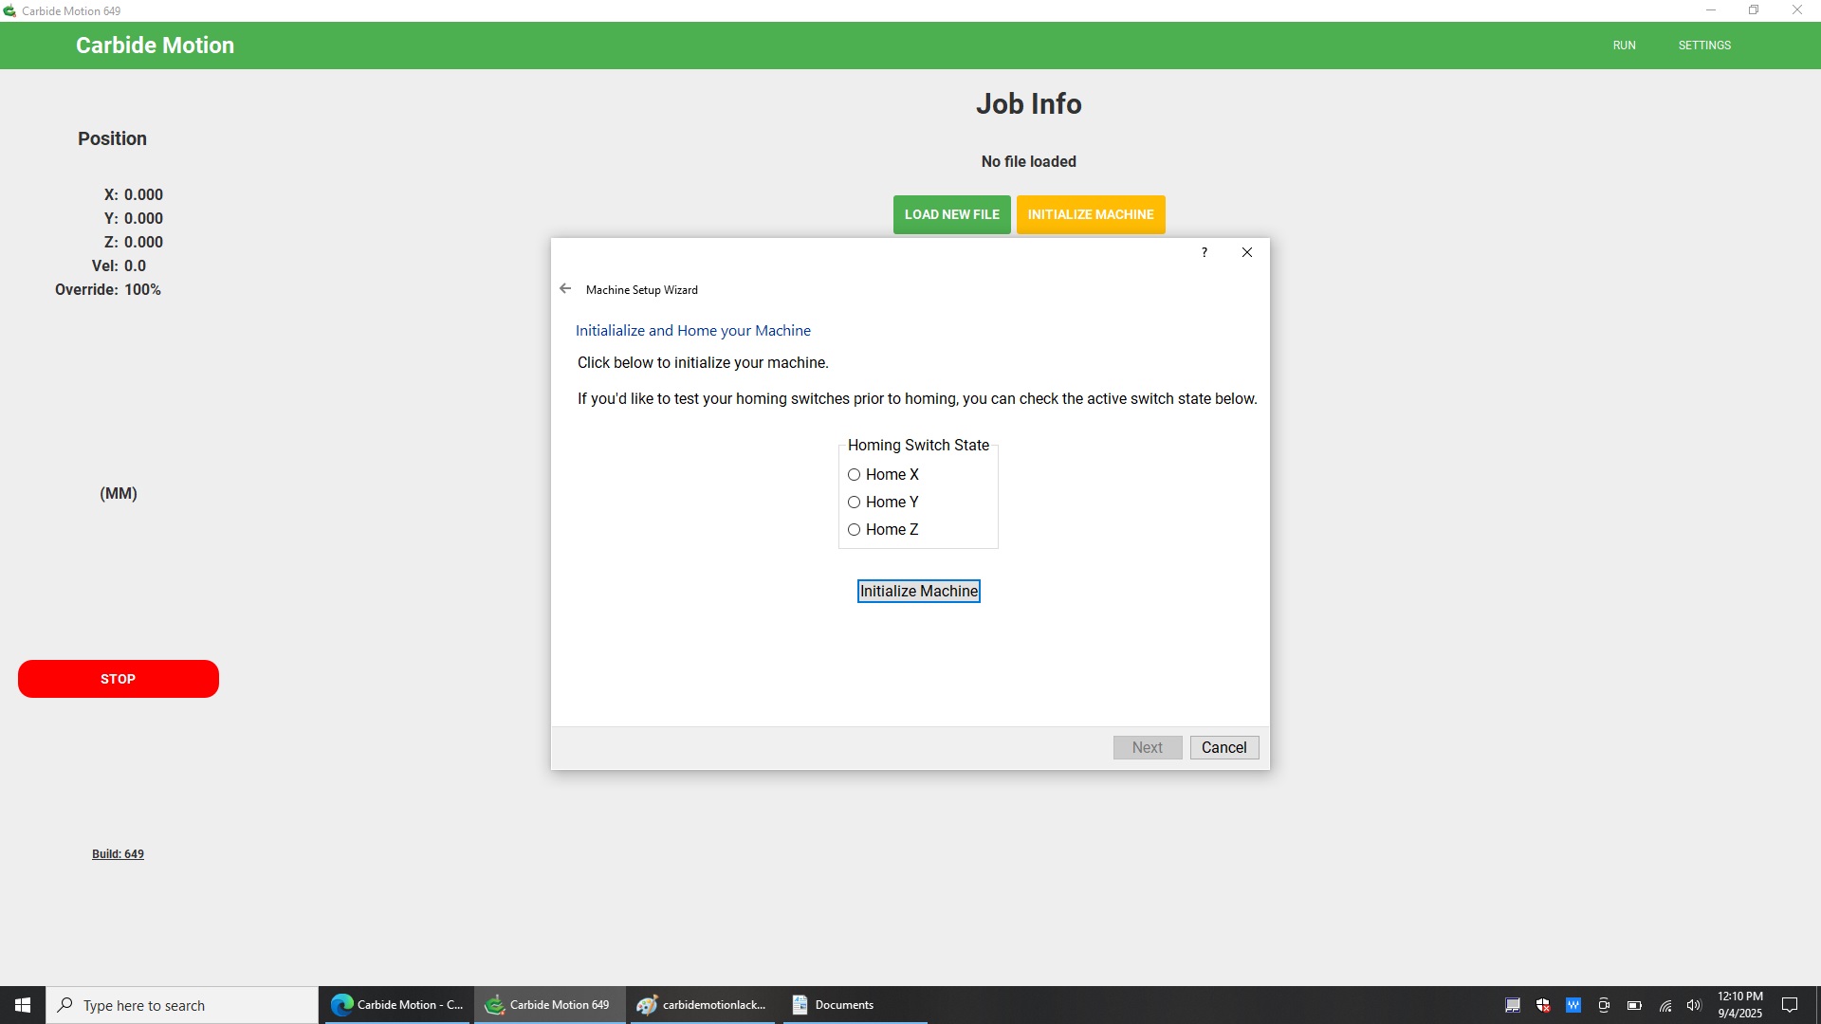Image resolution: width=1821 pixels, height=1024 pixels.
Task: Open the Documents taskbar item
Action: 833,1005
